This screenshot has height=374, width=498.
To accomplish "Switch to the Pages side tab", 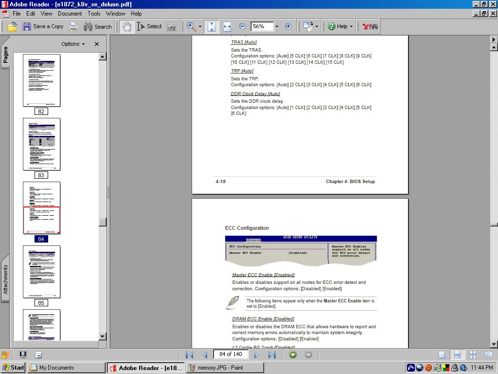I will pos(5,54).
